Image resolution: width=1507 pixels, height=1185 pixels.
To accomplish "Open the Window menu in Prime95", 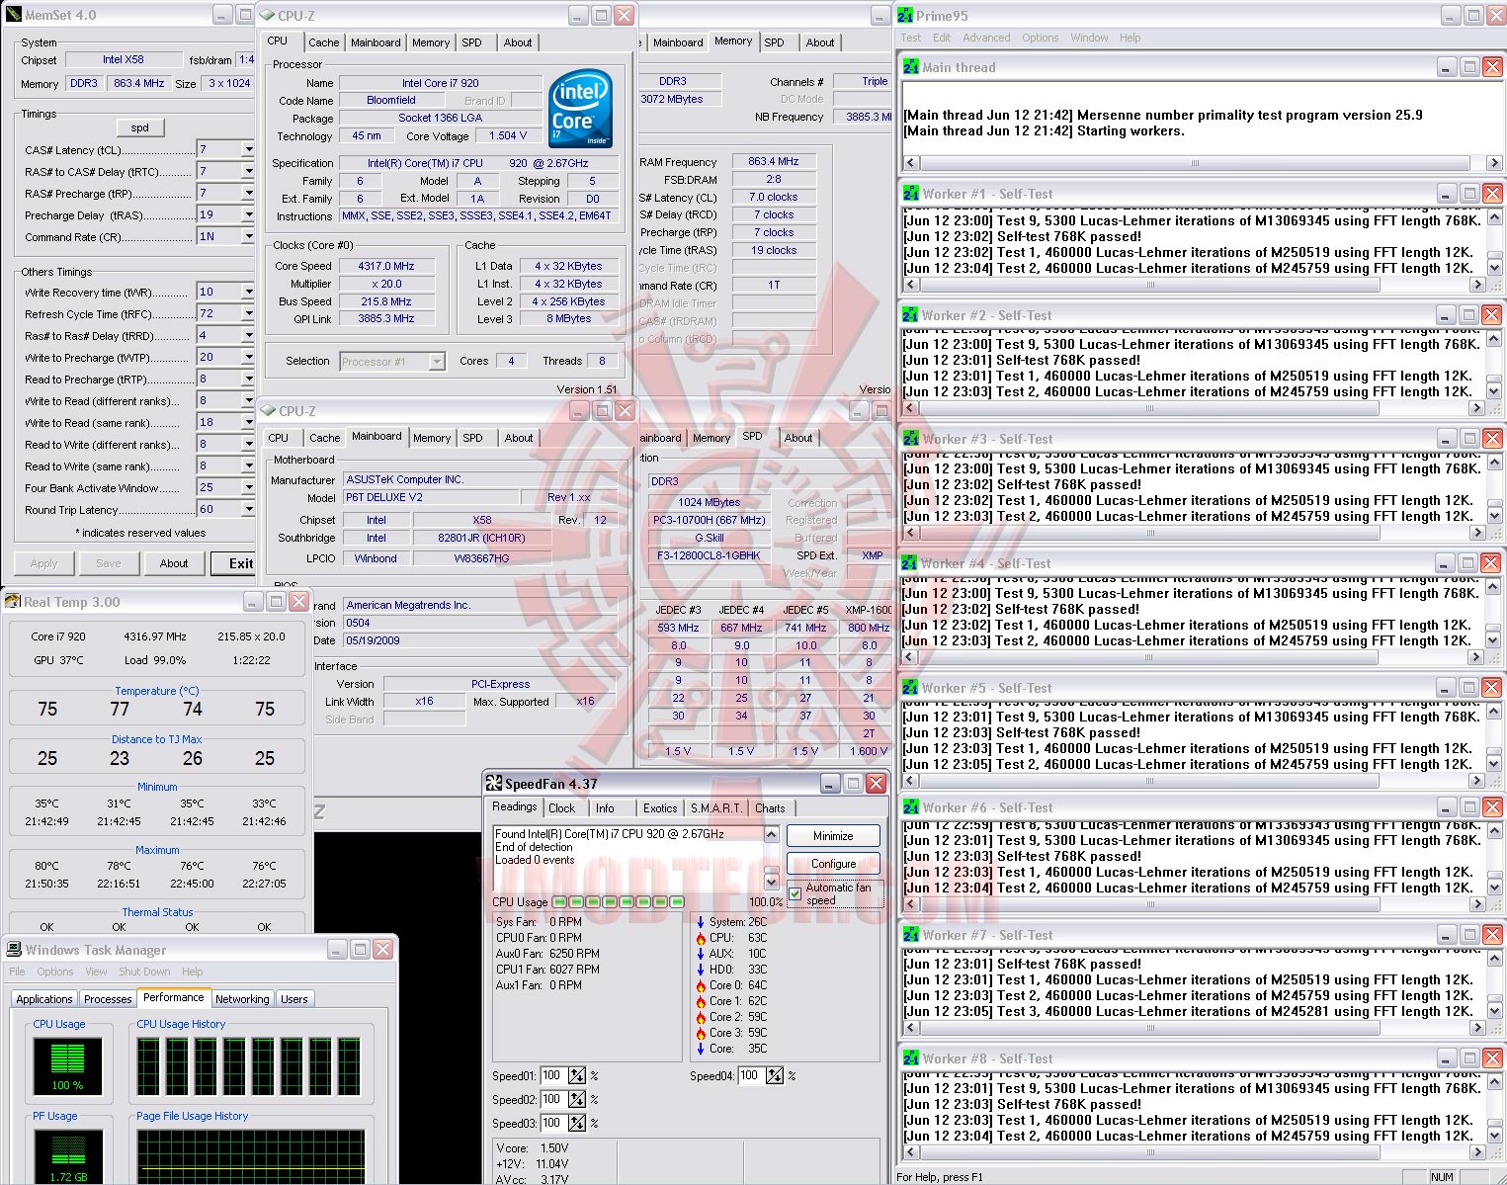I will [x=1089, y=38].
